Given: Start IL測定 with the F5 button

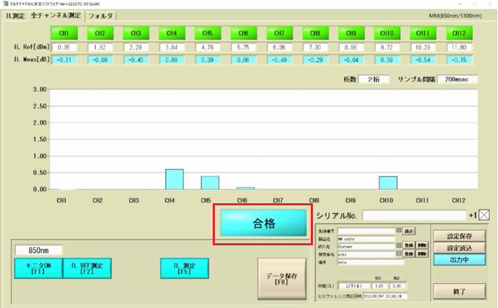Looking at the screenshot, I should 184,269.
